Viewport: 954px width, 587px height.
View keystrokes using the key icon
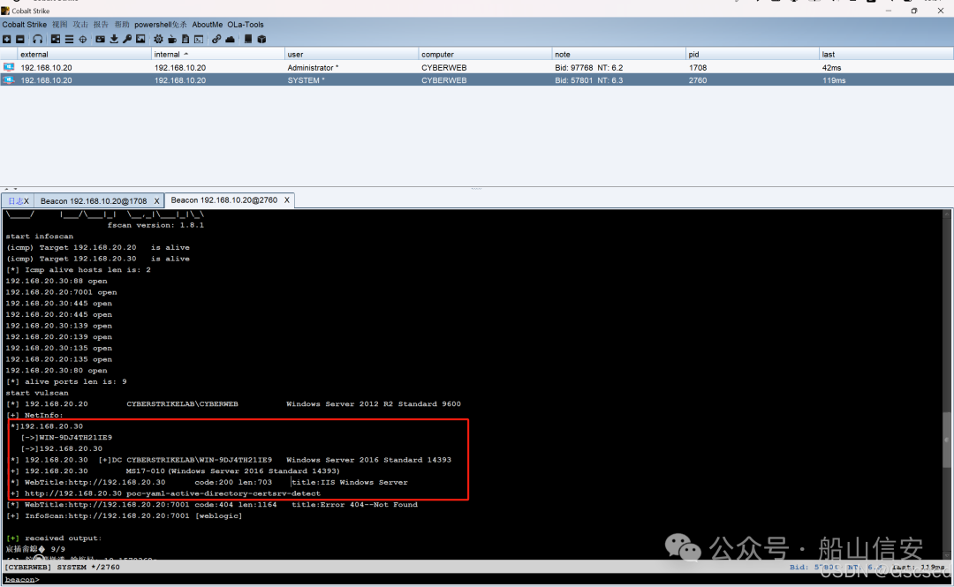pyautogui.click(x=127, y=39)
